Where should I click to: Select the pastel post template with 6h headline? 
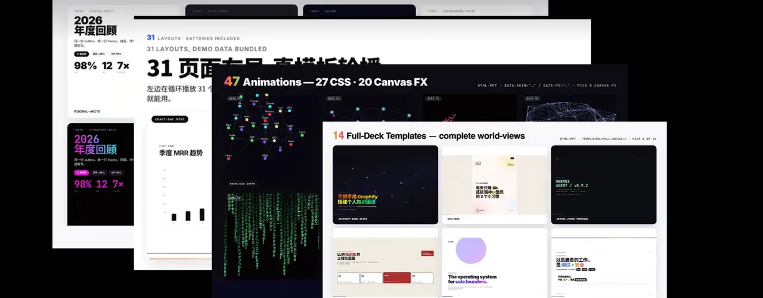tap(494, 185)
